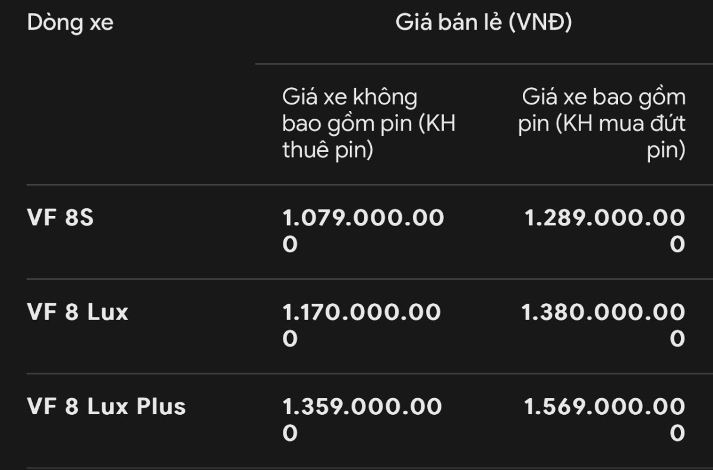This screenshot has width=713, height=470.
Task: Click the 'Giá bán lẻ (VNĐ)' header
Action: 484,24
